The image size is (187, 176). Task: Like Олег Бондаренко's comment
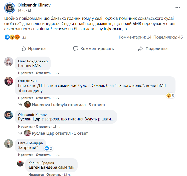point(26,73)
